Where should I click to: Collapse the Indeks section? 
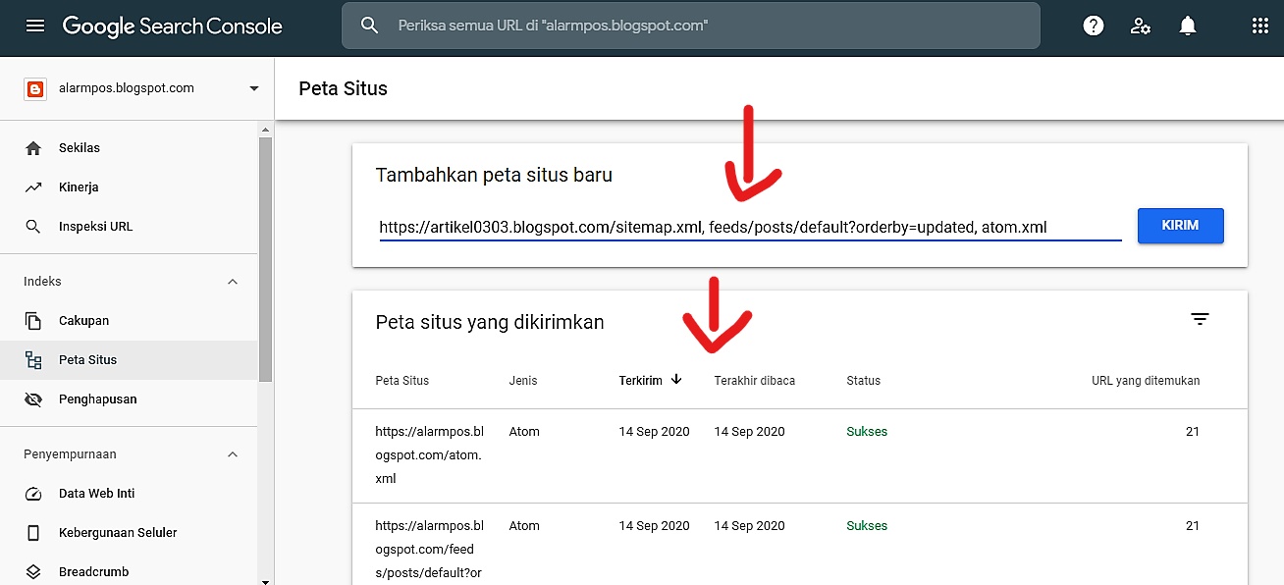pyautogui.click(x=233, y=282)
